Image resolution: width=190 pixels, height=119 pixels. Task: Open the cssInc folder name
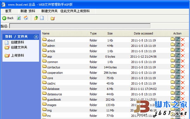point(51,83)
